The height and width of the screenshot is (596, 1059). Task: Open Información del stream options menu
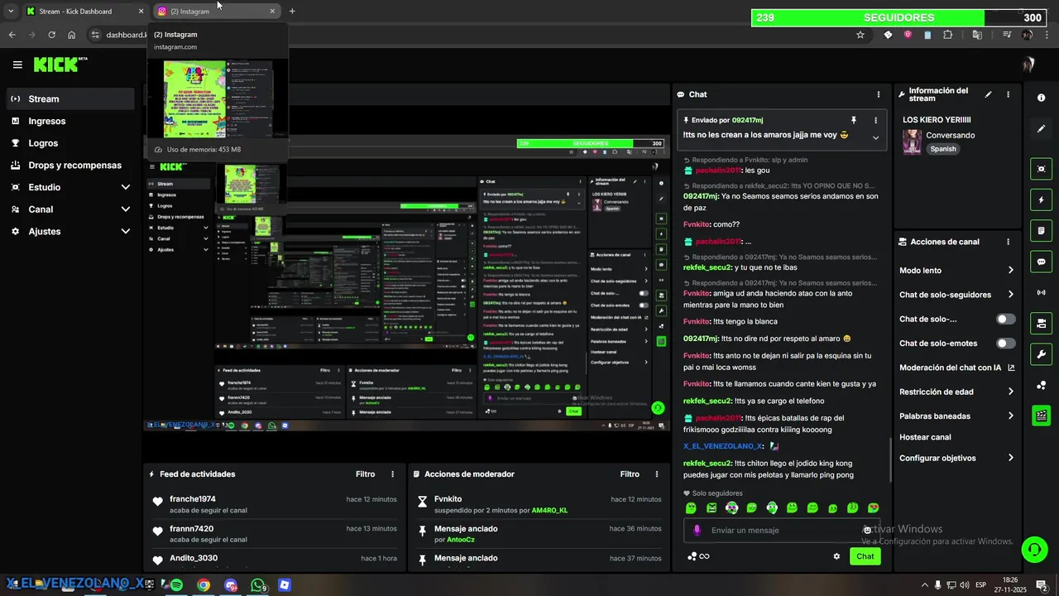pyautogui.click(x=1008, y=94)
